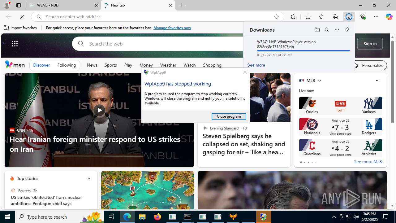
Task: Open the Collections icon in toolbar
Action: pyautogui.click(x=335, y=17)
